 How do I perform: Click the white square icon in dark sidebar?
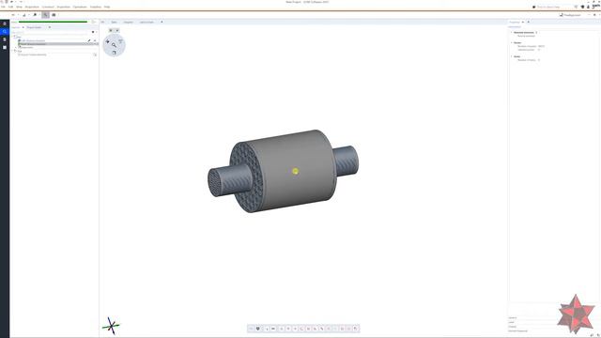click(5, 48)
